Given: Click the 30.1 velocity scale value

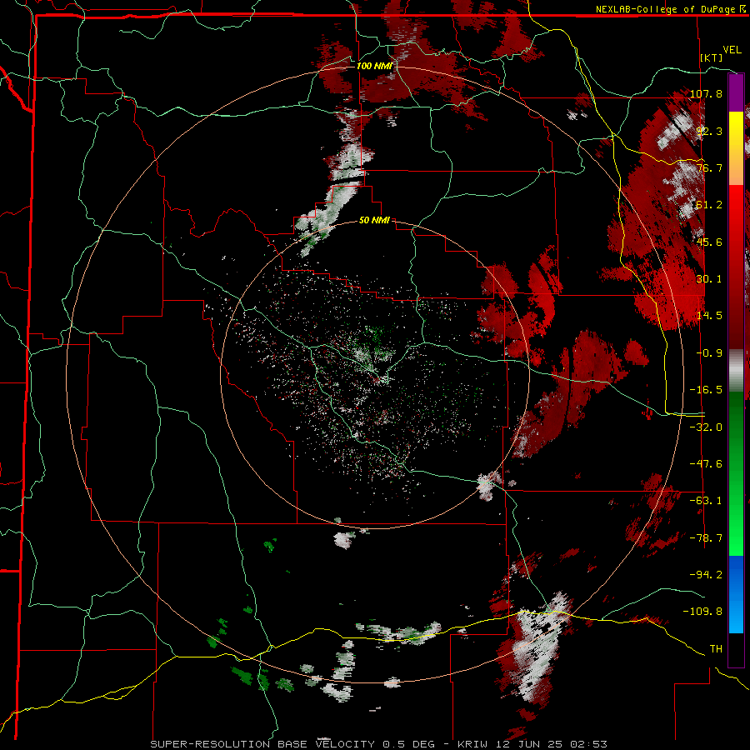Looking at the screenshot, I should 709,279.
